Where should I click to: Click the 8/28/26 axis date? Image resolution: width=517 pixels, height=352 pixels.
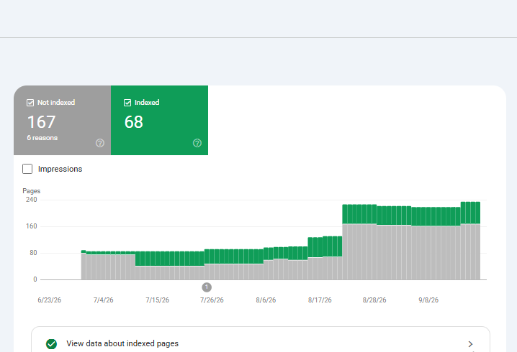pos(374,300)
